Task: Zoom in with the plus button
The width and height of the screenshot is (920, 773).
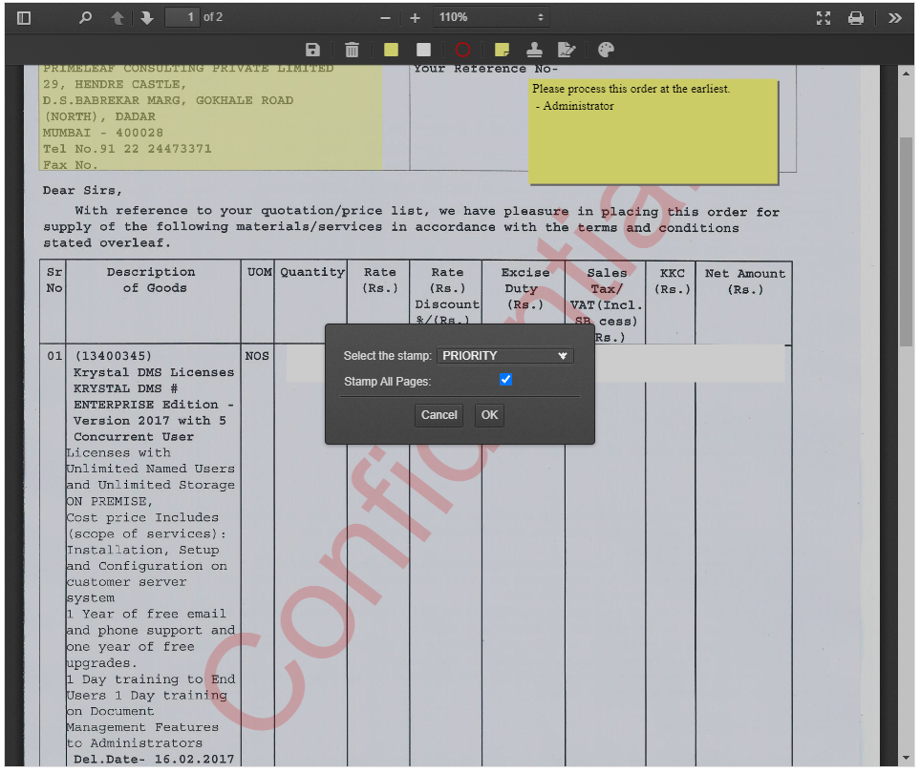Action: point(415,18)
